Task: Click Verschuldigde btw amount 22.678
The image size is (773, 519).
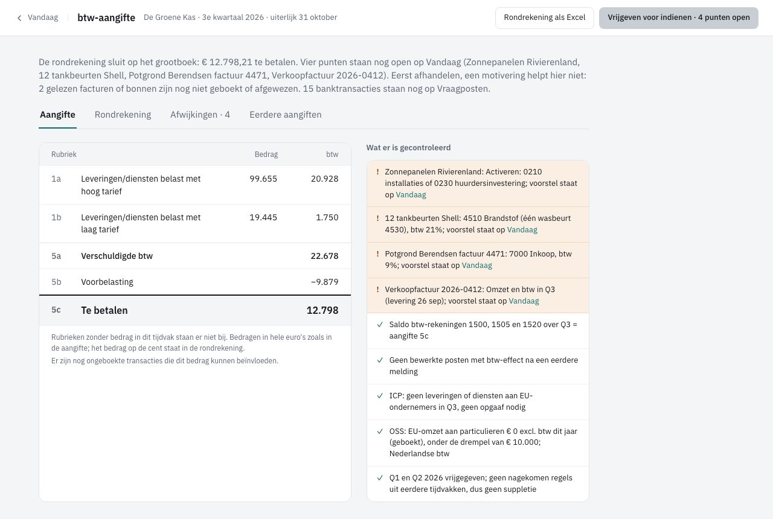Action: point(324,256)
